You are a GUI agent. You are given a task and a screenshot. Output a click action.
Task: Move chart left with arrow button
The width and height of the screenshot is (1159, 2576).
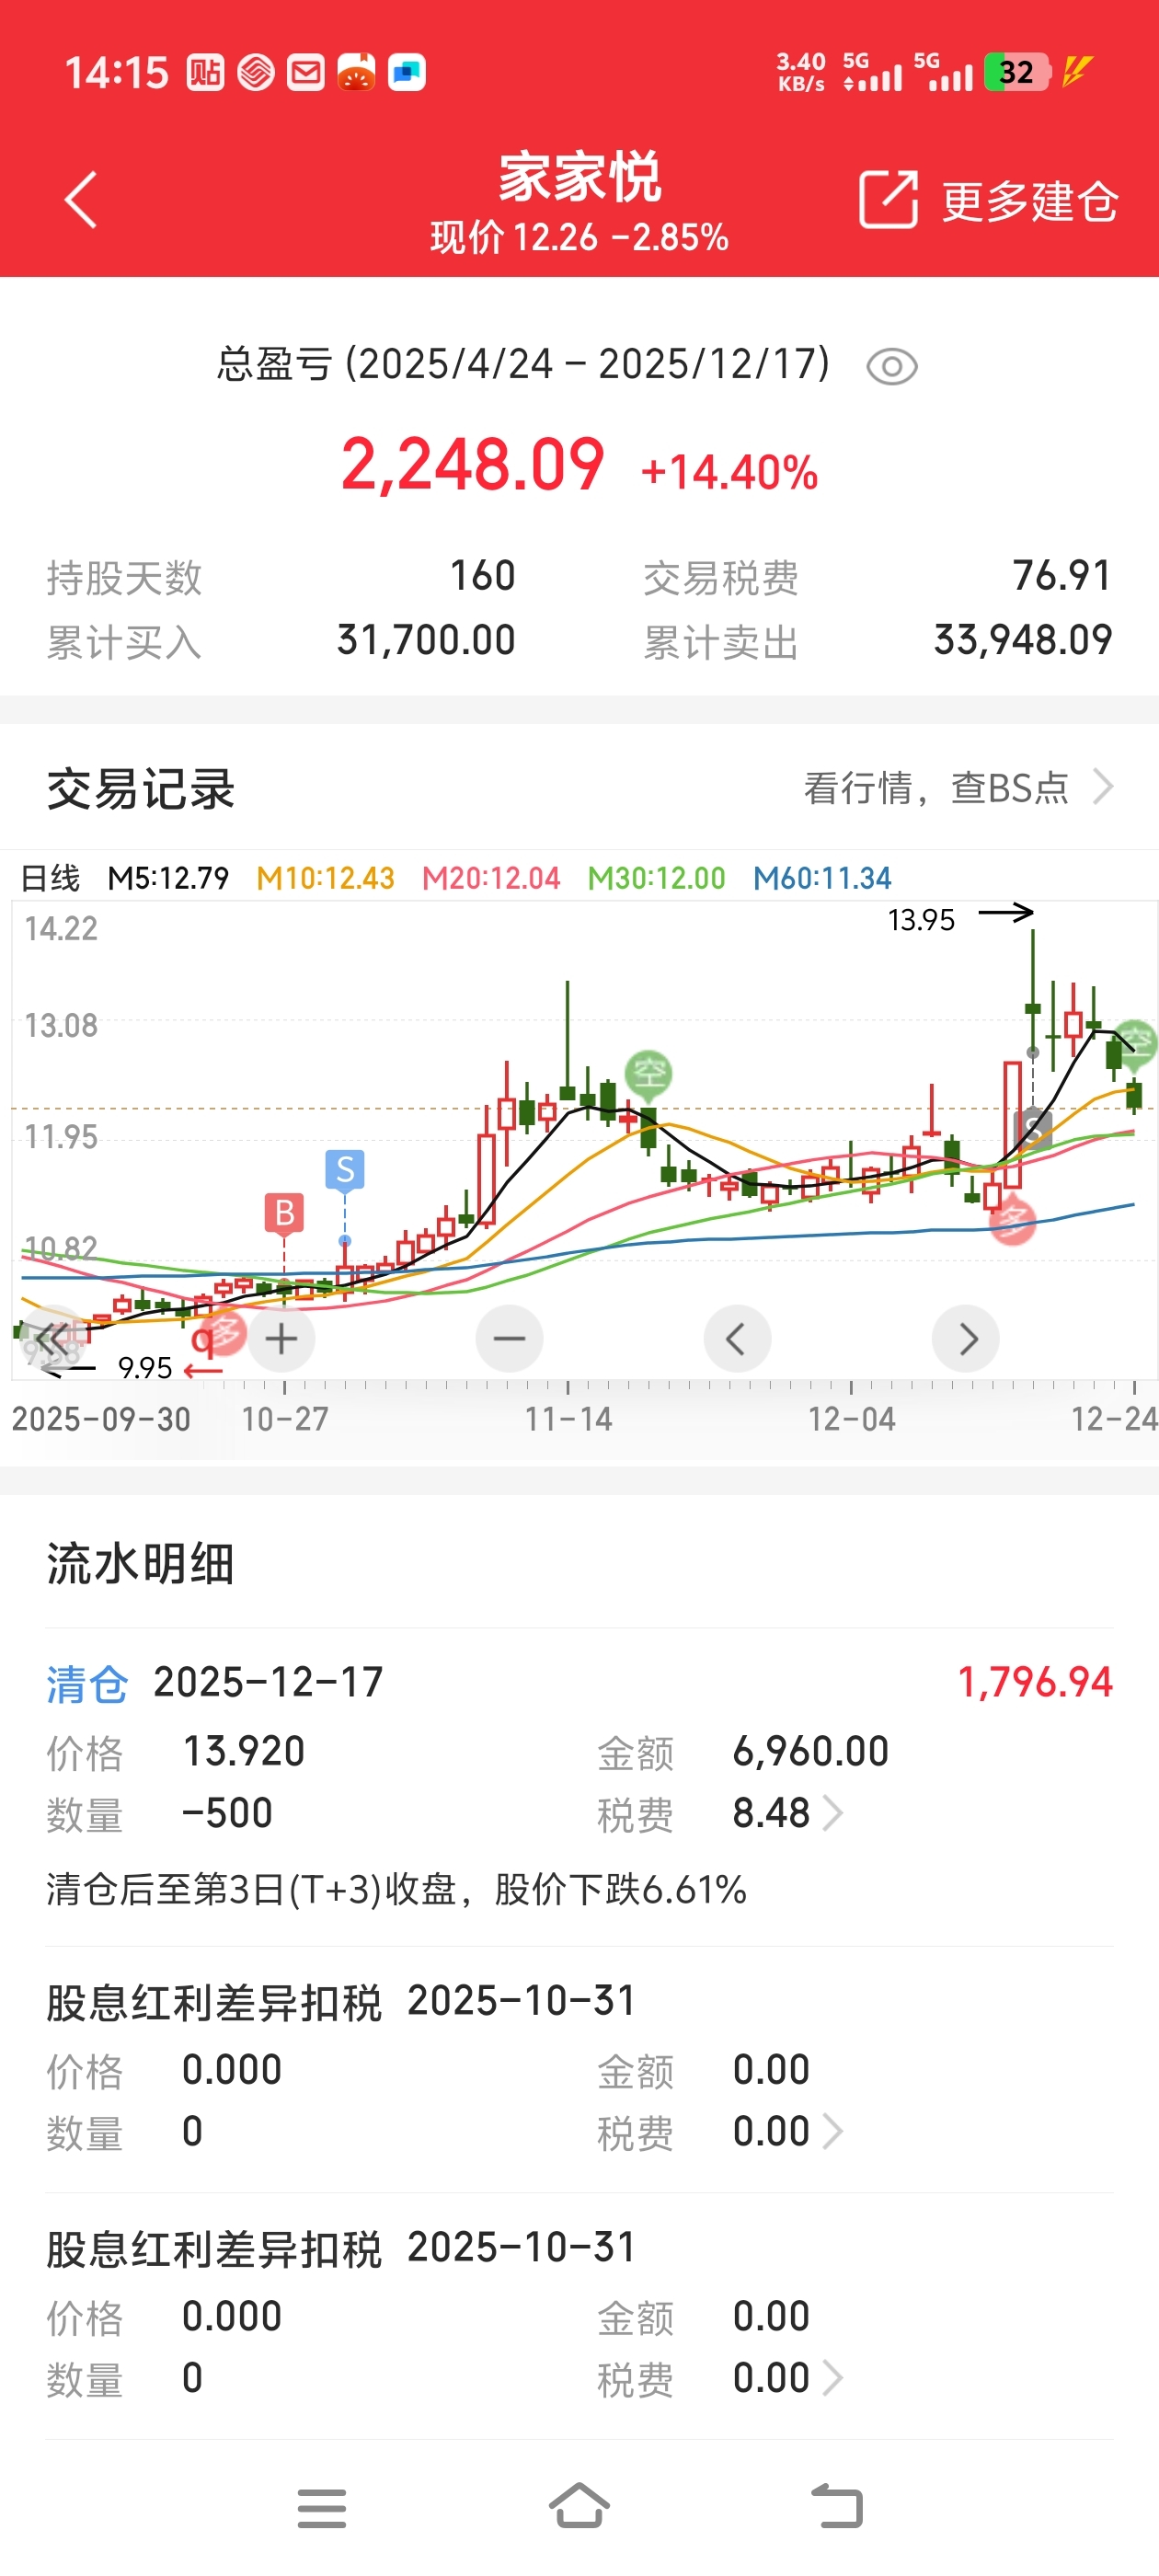coord(737,1338)
